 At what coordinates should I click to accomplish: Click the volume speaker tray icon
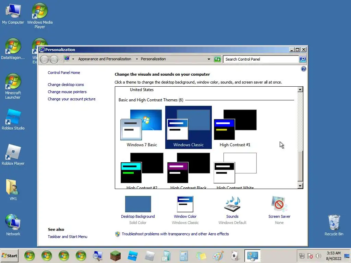click(318, 256)
